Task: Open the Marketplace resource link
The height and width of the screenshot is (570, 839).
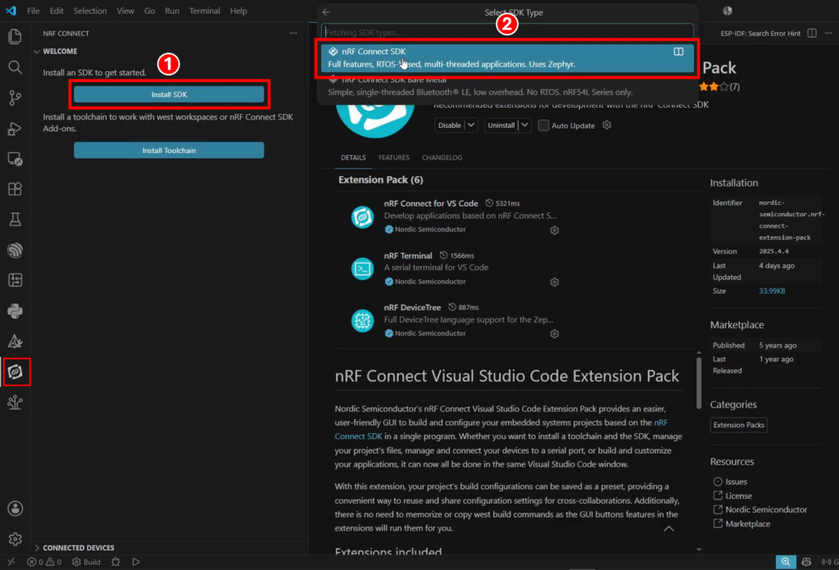Action: [x=747, y=524]
